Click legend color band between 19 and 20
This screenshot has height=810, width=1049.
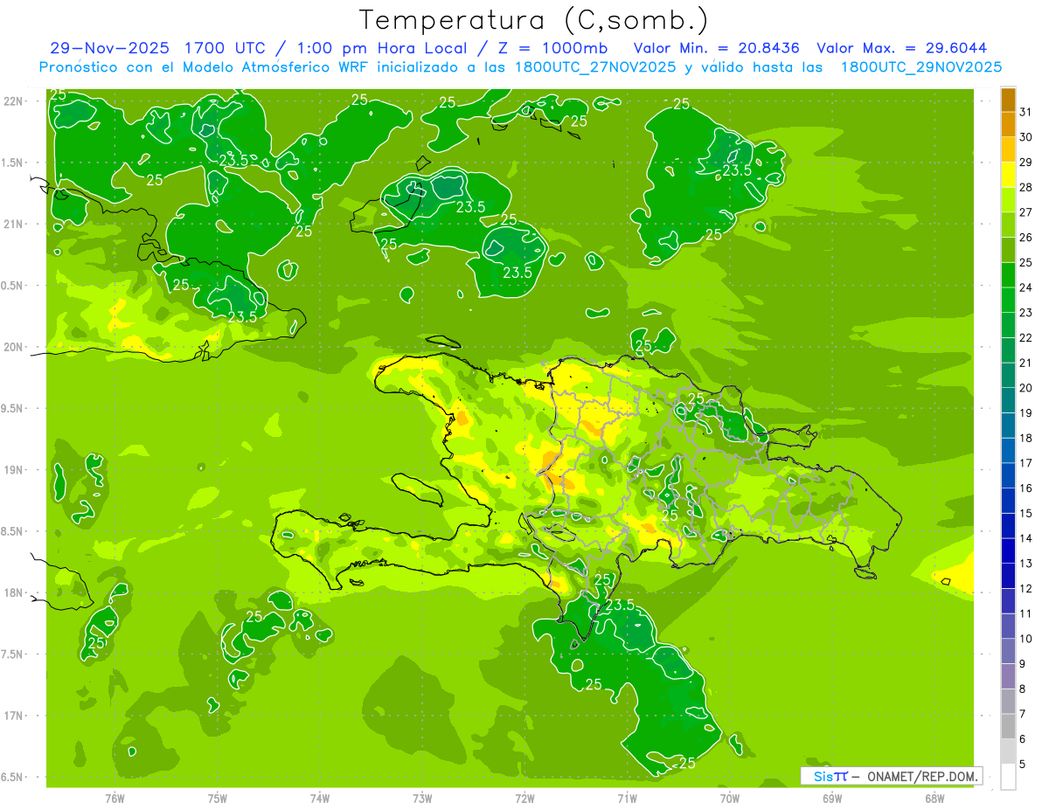1008,400
